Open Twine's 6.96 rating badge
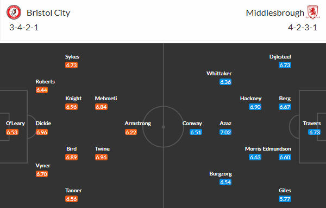Viewport: 326px width, 208px height. (x=101, y=157)
